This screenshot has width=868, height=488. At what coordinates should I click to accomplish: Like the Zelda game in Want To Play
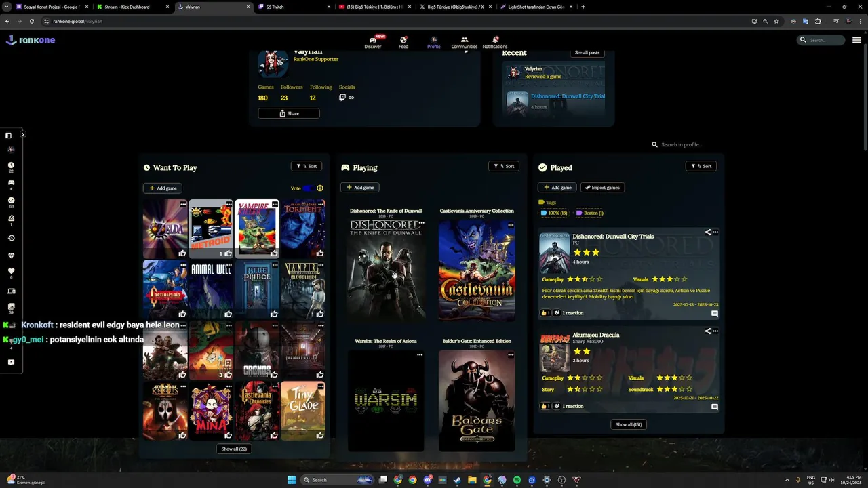click(x=182, y=253)
